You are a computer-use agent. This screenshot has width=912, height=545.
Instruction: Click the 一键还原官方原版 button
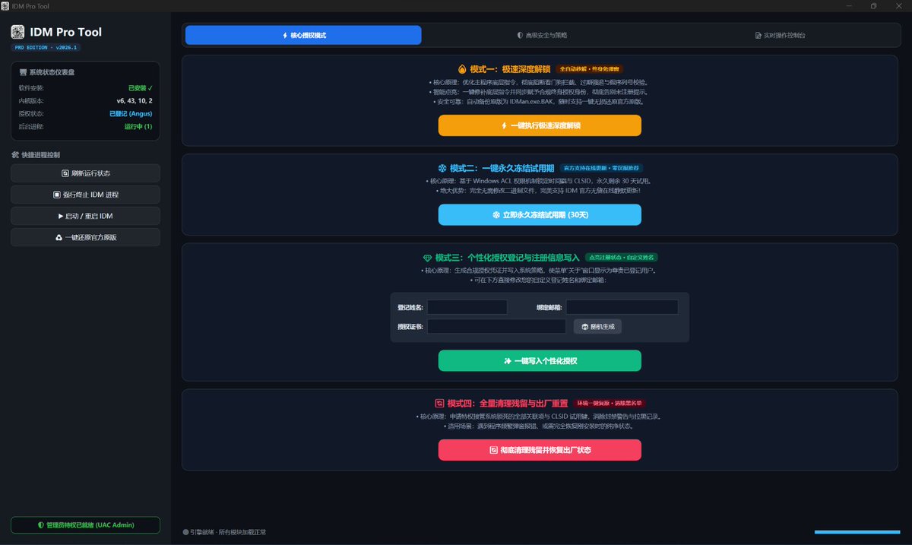click(85, 237)
